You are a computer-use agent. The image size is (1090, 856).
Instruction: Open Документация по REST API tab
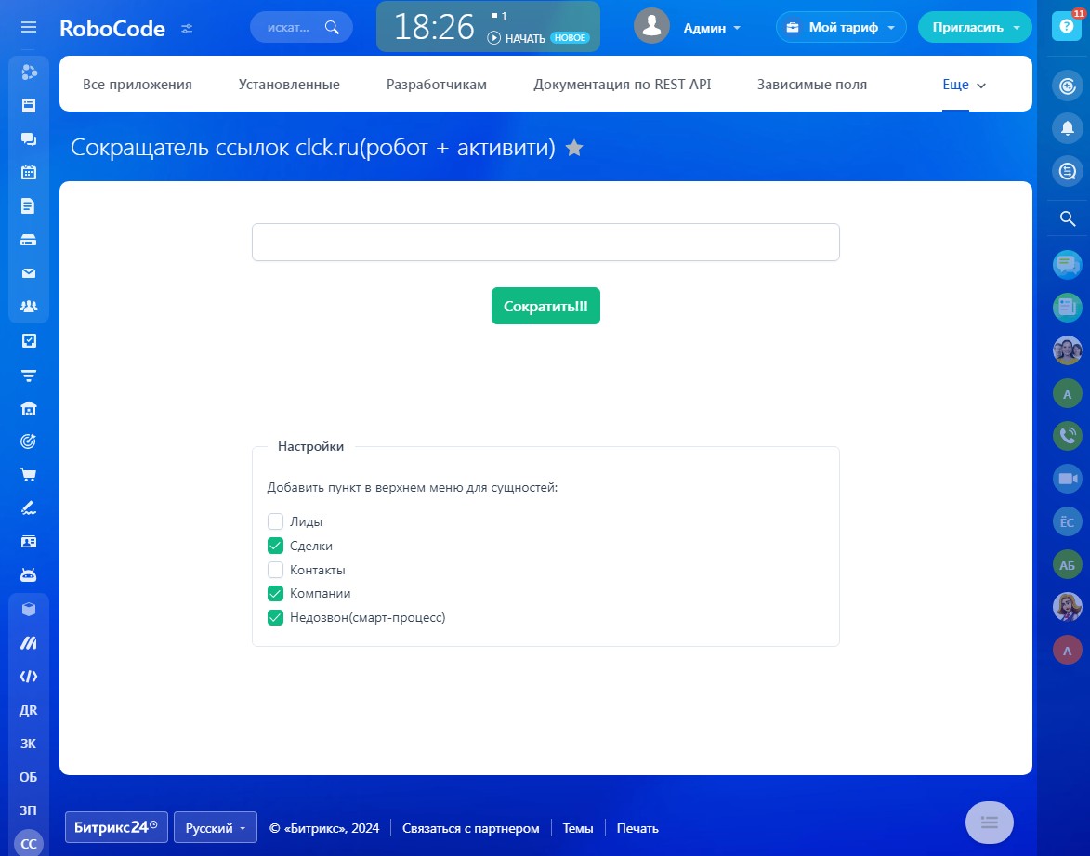[x=623, y=85]
